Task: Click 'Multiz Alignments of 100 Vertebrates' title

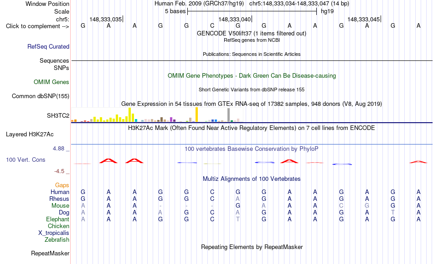Action: (x=252, y=179)
